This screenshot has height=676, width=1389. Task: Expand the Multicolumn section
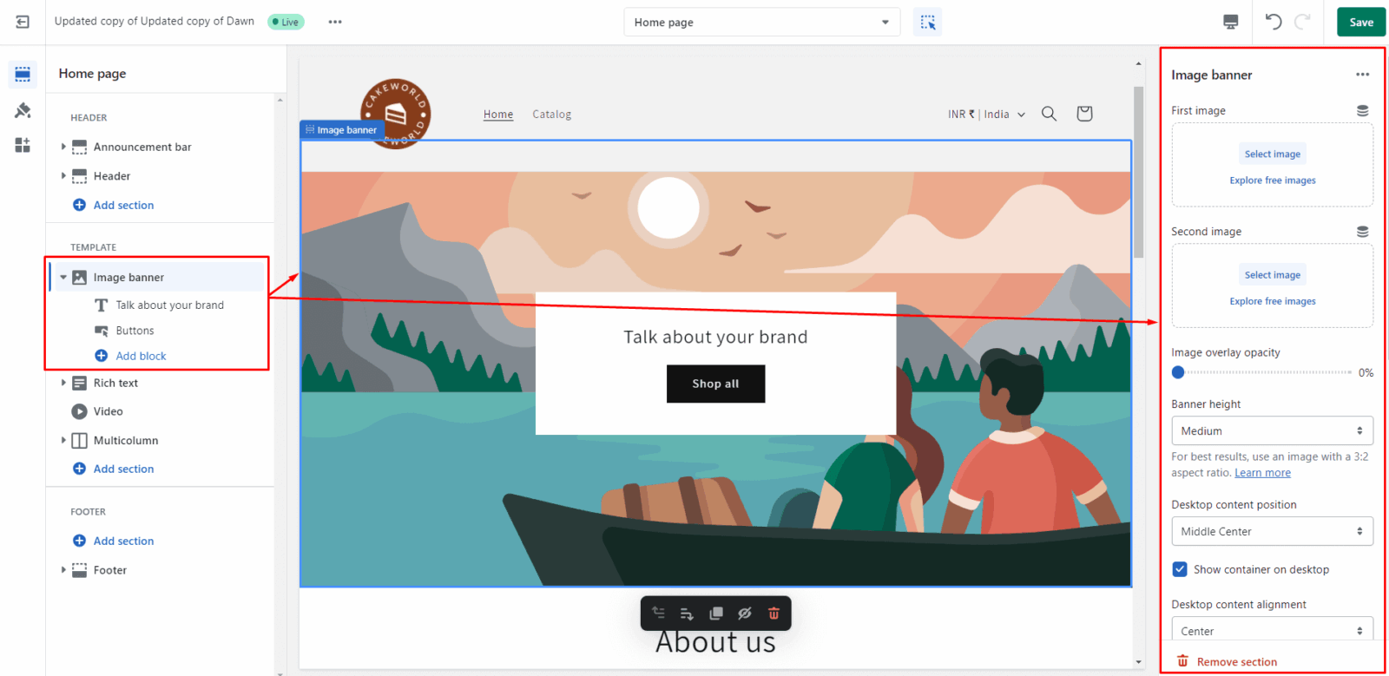[63, 441]
